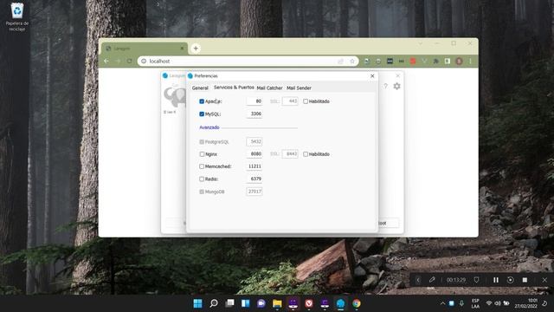The image size is (554, 312).
Task: Edit the Redis port field 6379
Action: click(254, 179)
